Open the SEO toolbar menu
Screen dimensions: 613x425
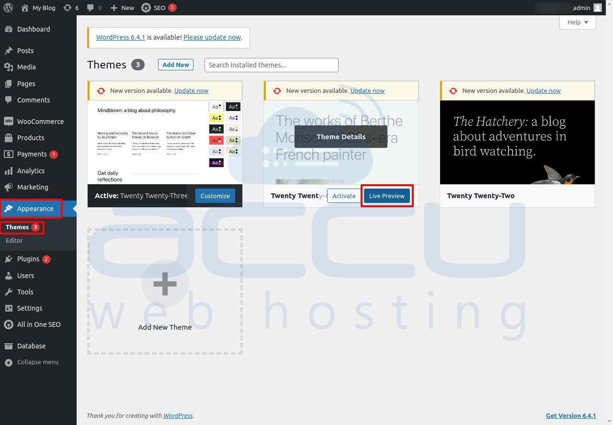coord(159,8)
